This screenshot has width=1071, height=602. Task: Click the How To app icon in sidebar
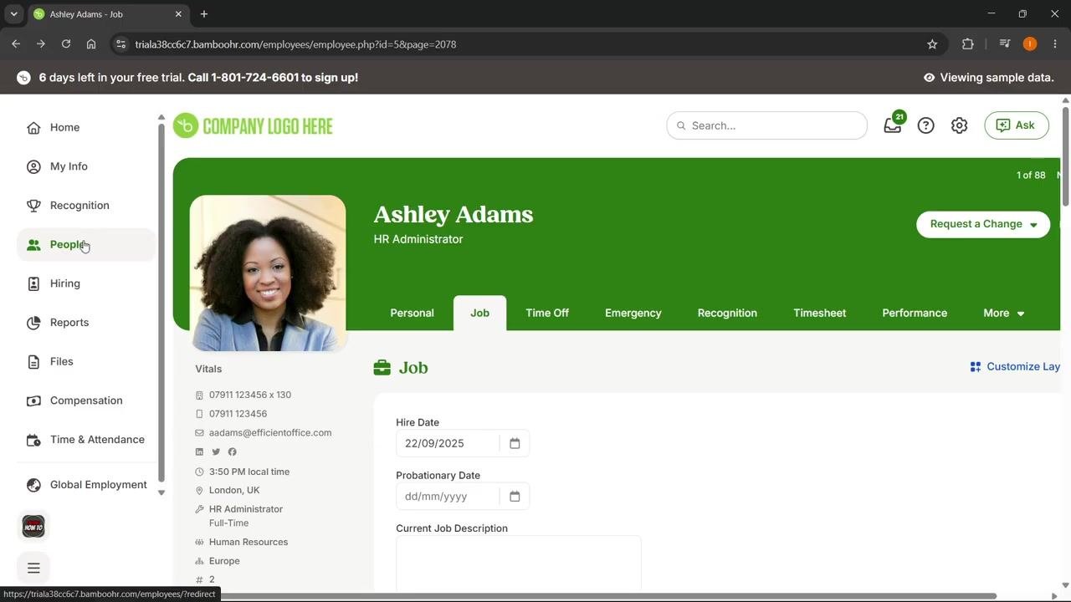pyautogui.click(x=33, y=527)
